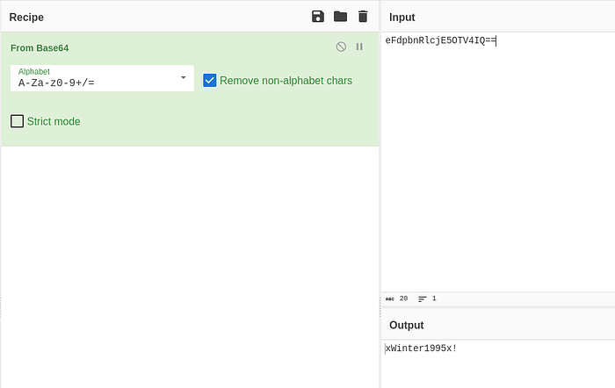
Task: Click the save recipe floppy disk icon
Action: click(318, 17)
